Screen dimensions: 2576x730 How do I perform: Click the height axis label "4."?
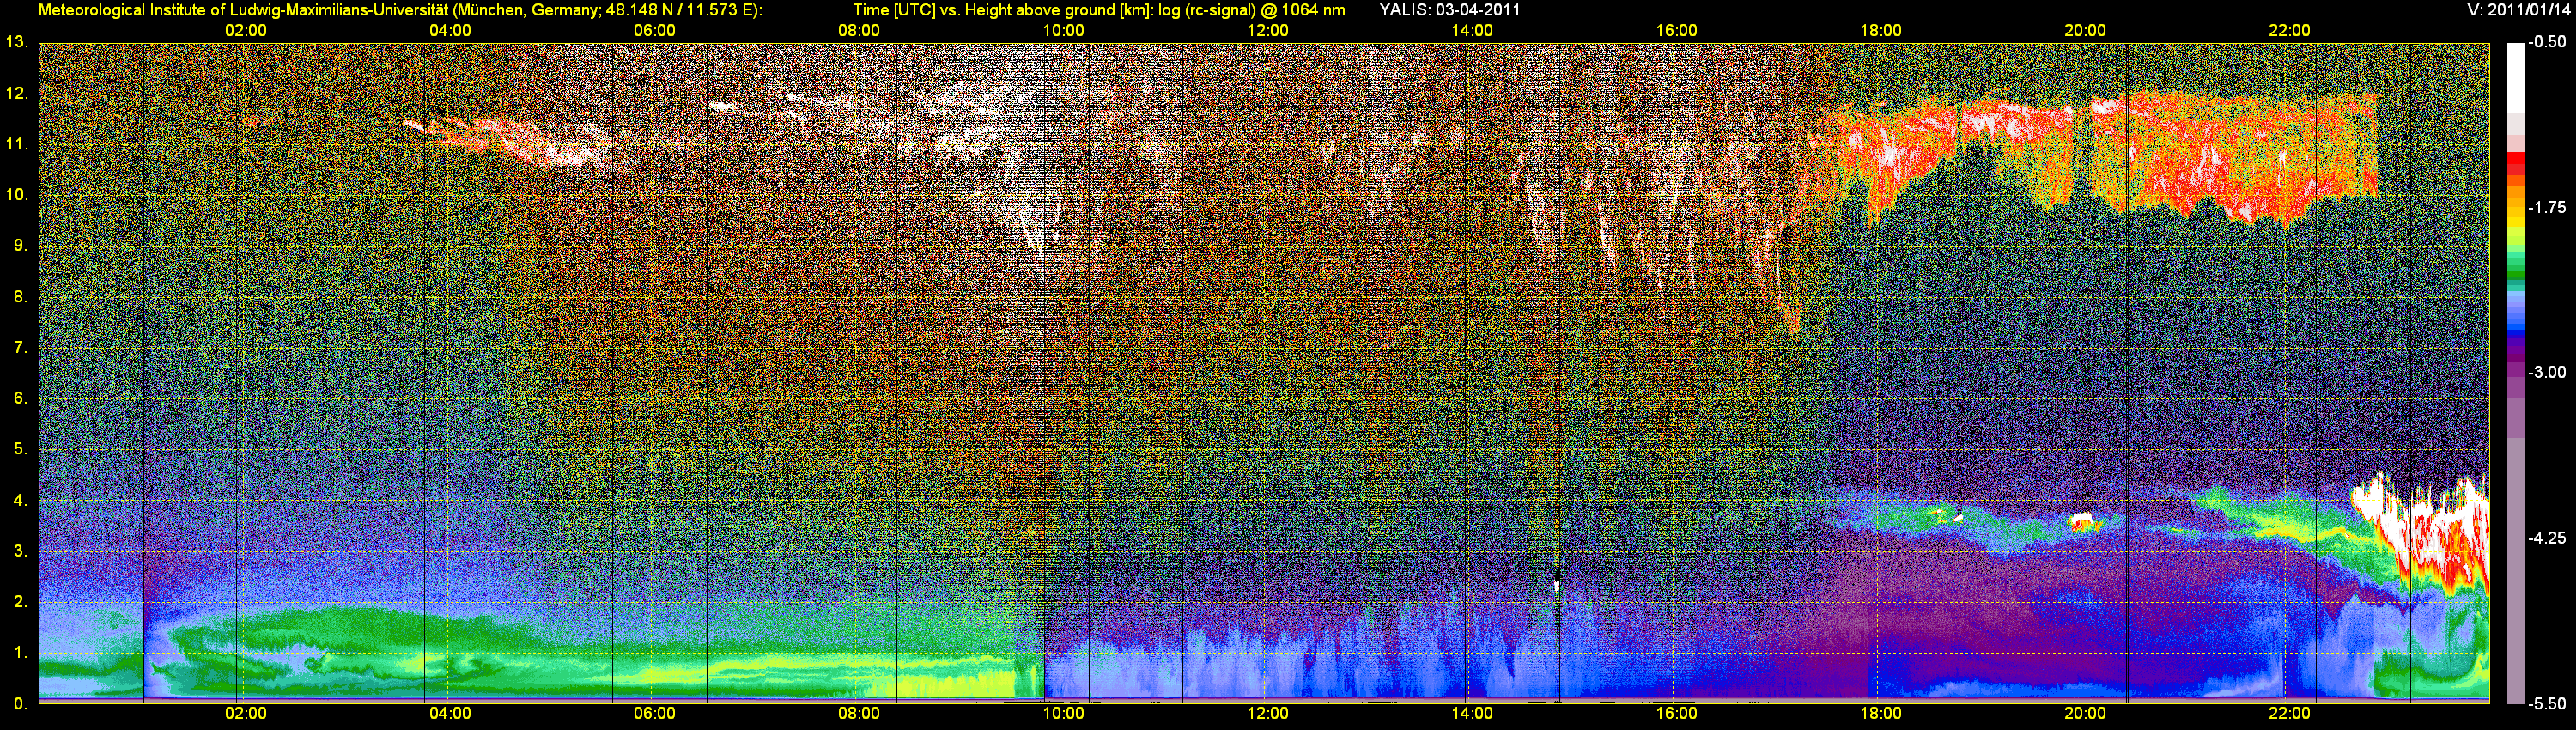[x=20, y=500]
